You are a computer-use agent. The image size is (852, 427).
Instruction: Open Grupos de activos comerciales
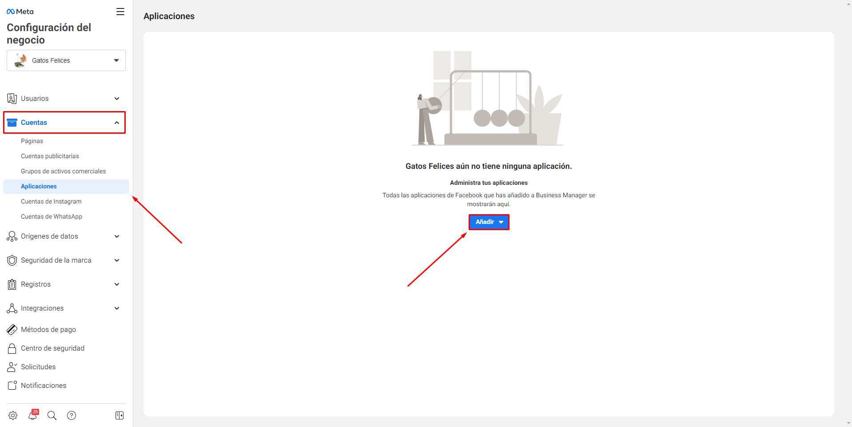[x=63, y=171]
